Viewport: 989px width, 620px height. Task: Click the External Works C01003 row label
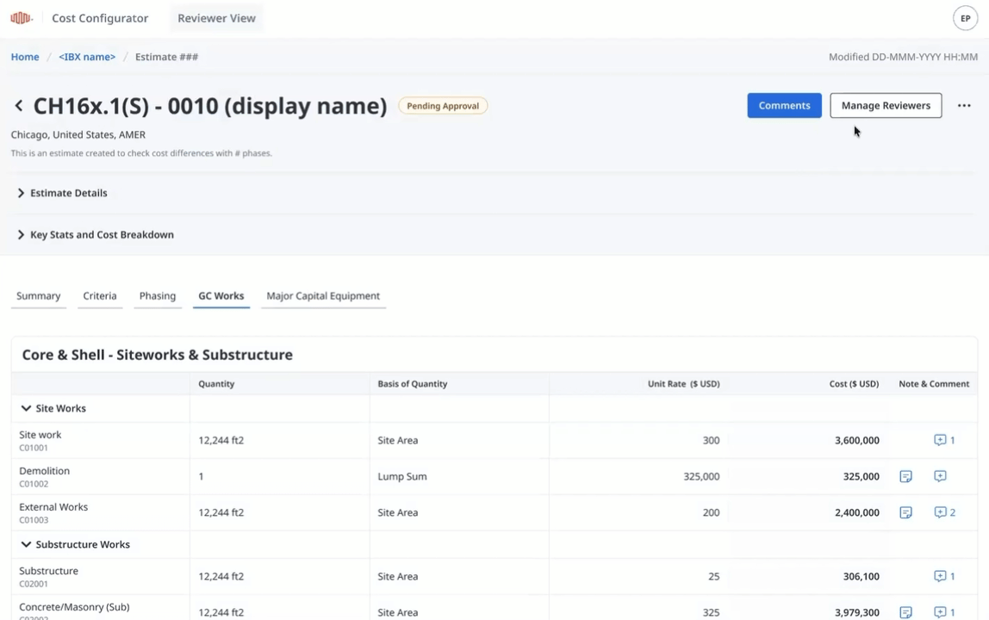tap(53, 512)
